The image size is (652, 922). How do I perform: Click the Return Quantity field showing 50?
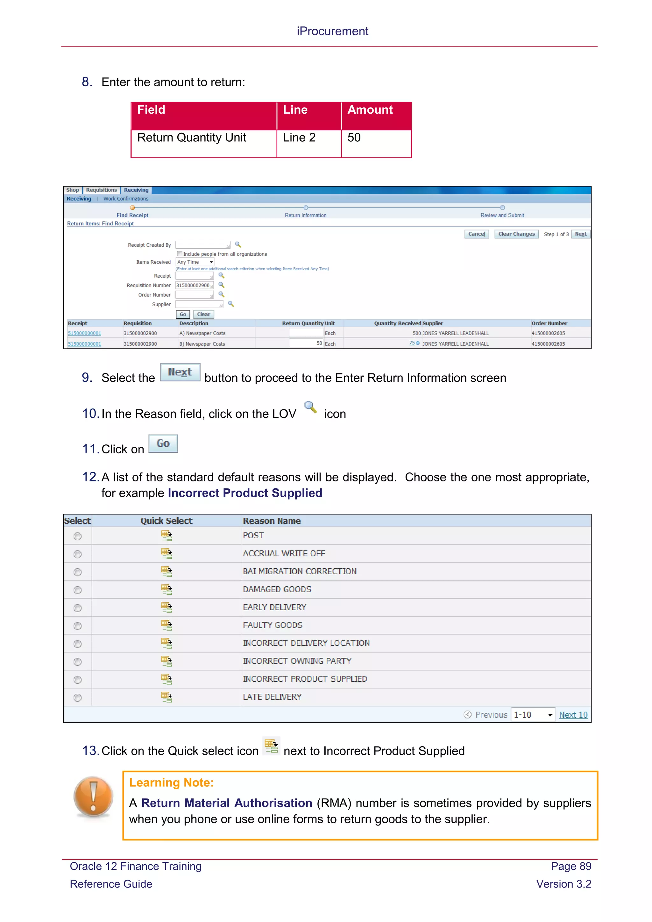(306, 343)
